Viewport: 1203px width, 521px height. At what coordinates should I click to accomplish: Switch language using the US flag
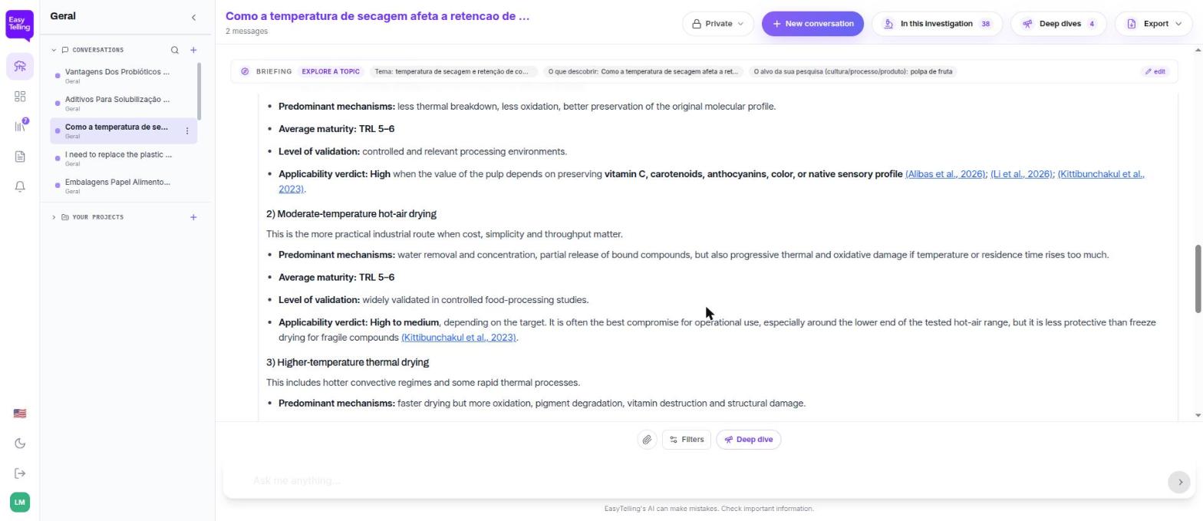(20, 414)
